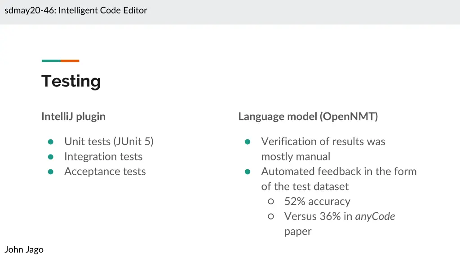Select the teal segment of the accent line
460x258 pixels.
51,61
